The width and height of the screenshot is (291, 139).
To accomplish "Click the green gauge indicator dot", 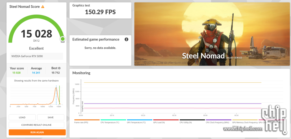I will (63, 39).
